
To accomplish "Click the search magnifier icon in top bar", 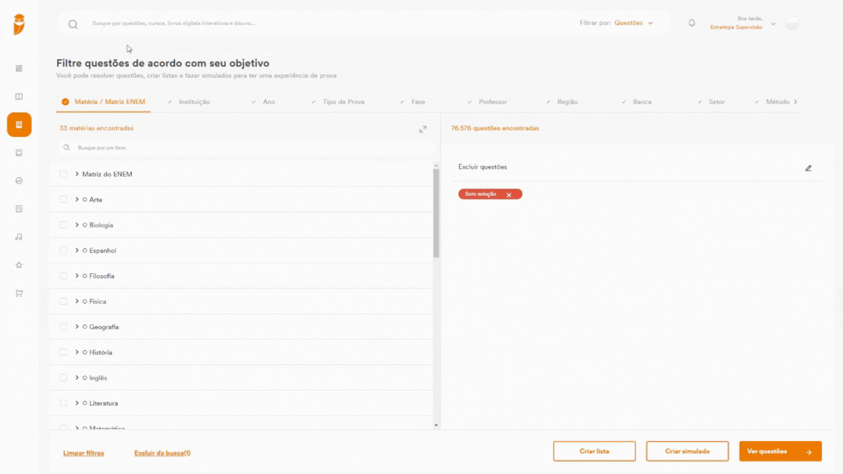I will point(73,24).
